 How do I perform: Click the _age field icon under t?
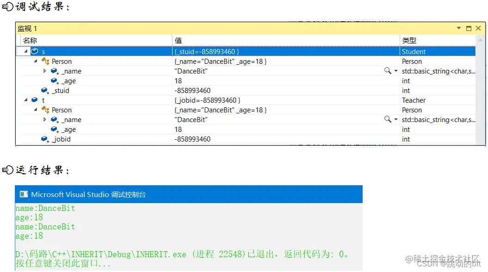[x=55, y=130]
